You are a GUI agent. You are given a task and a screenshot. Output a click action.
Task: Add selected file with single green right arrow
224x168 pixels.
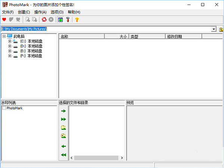tap(64, 111)
